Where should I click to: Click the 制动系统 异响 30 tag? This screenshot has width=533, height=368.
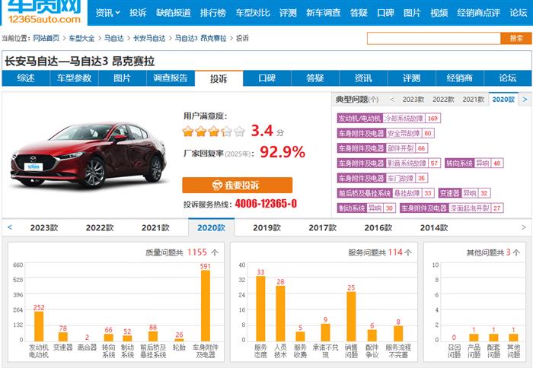(x=366, y=208)
